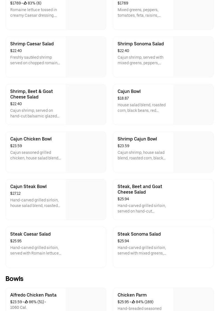Open the Shrimp Cajun Bowl item
Screen dimensions: 223x311
137,139
